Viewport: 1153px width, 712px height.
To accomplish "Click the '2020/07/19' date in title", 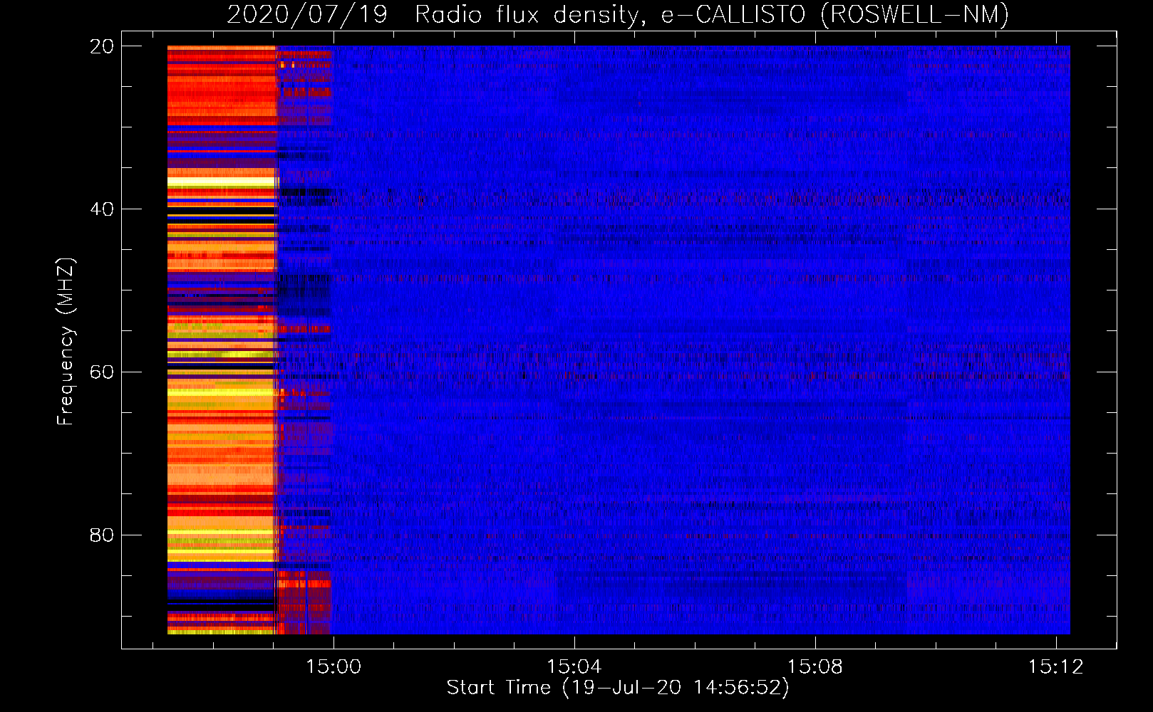I will 307,14.
